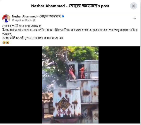Click the black bar left of video
This screenshot has width=141, height=125.
tap(21, 85)
